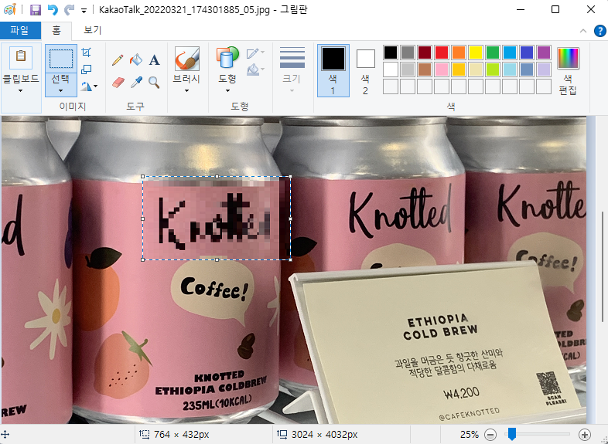Pick the lavender color swatch

click(544, 69)
